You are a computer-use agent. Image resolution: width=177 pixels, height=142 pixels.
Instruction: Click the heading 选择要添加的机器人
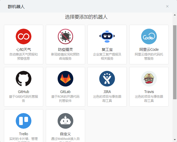click(86, 17)
